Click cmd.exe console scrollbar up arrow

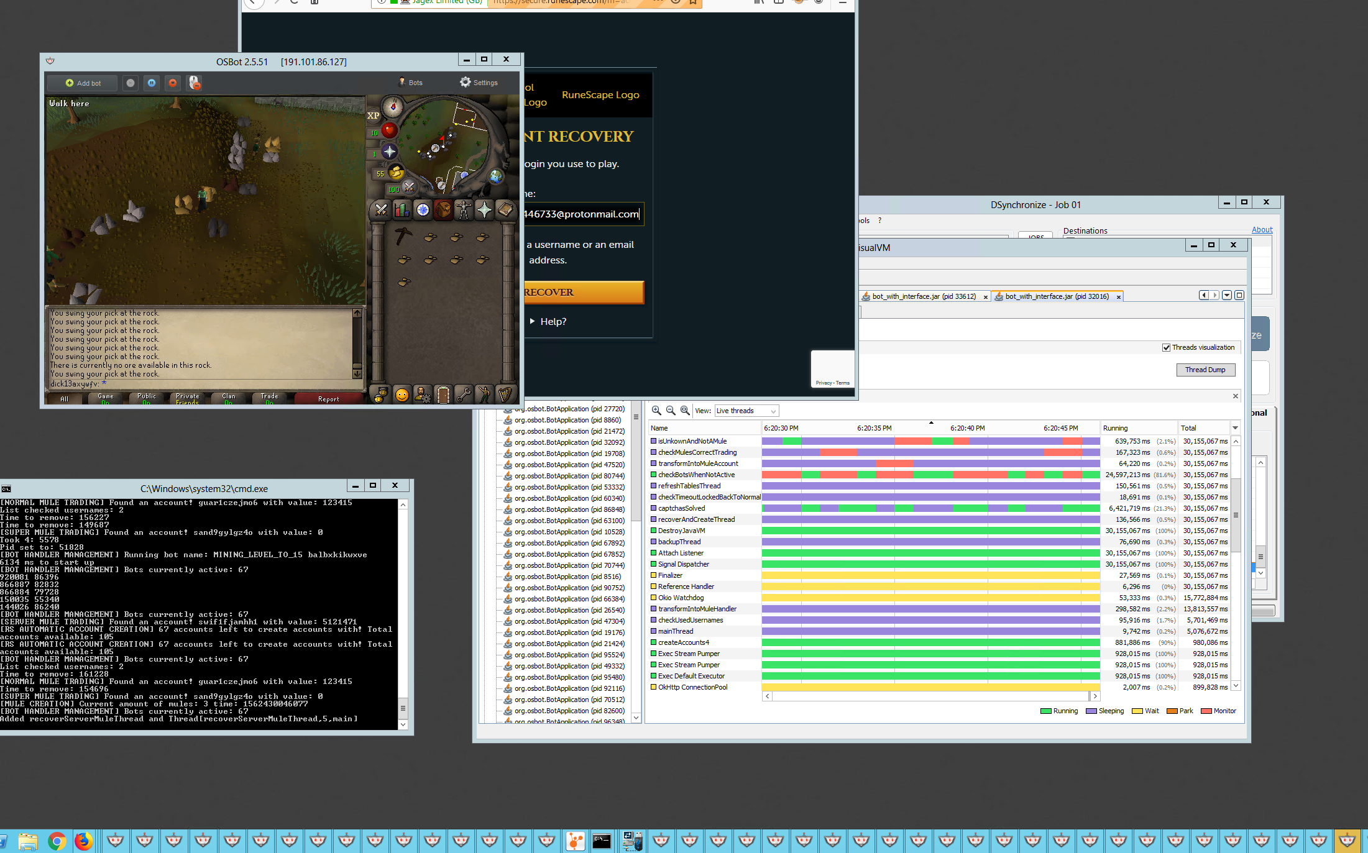tap(403, 504)
